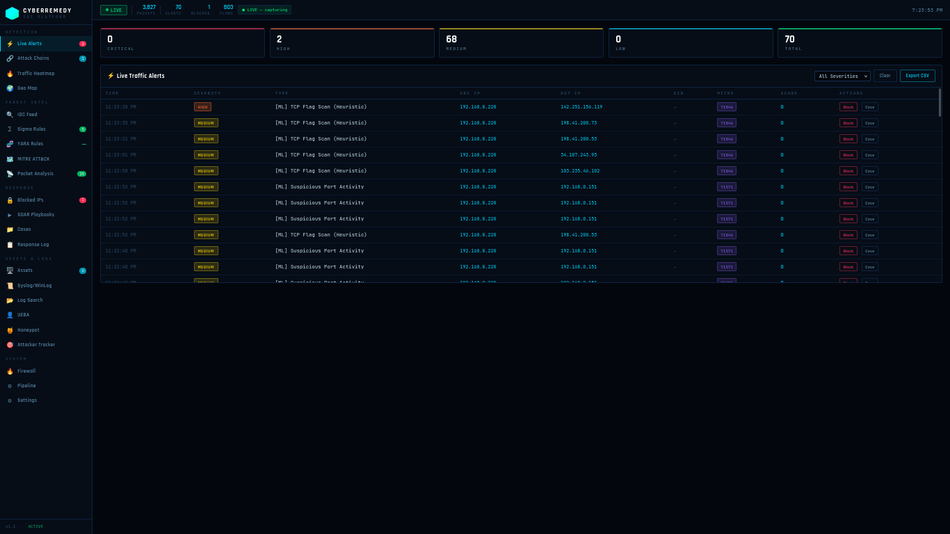Click the TIME column header
The width and height of the screenshot is (950, 534).
pos(113,93)
